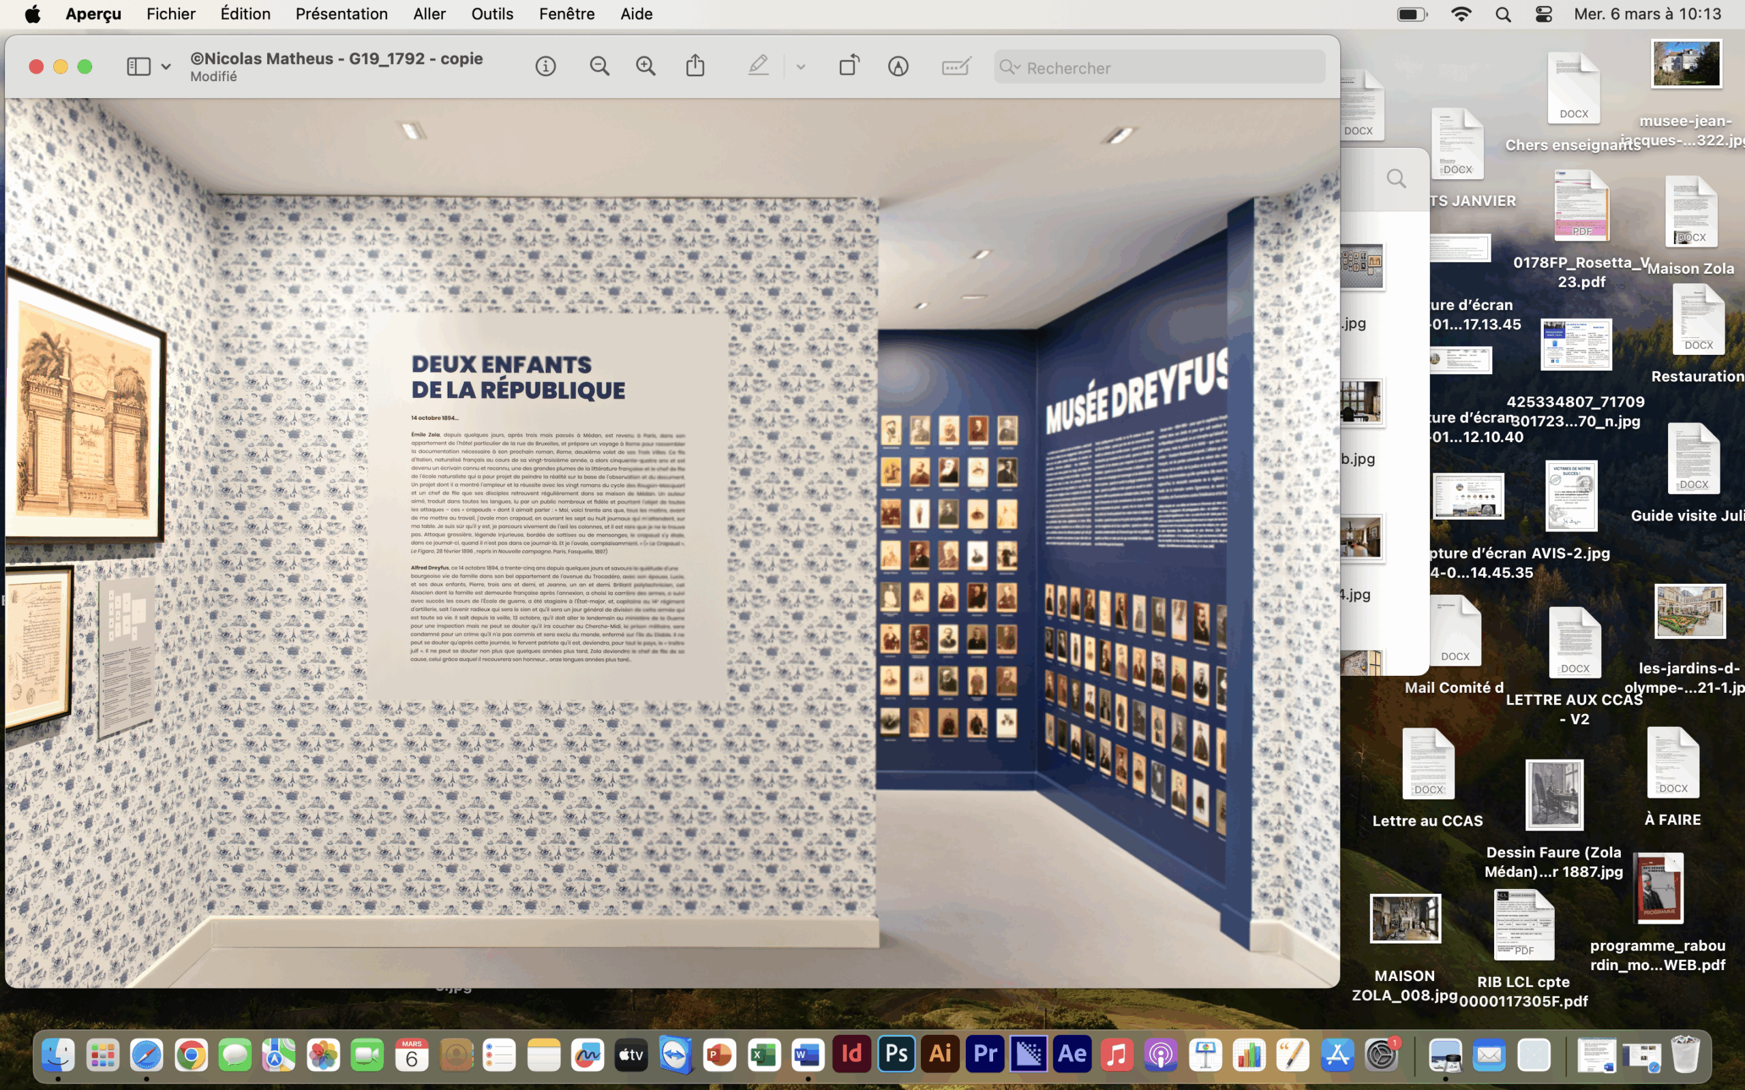Expand the sidebar view options chevron
This screenshot has height=1090, width=1745.
coord(166,67)
